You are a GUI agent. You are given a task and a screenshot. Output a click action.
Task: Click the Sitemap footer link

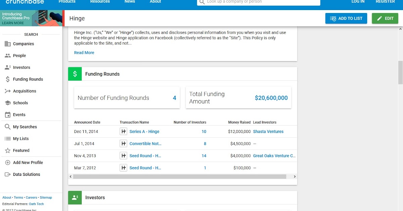(x=46, y=198)
